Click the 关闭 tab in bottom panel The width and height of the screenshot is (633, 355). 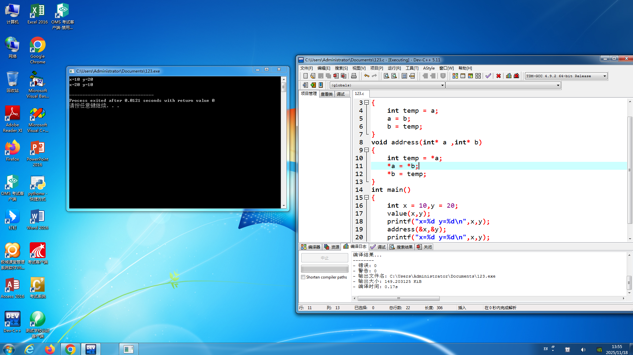424,247
